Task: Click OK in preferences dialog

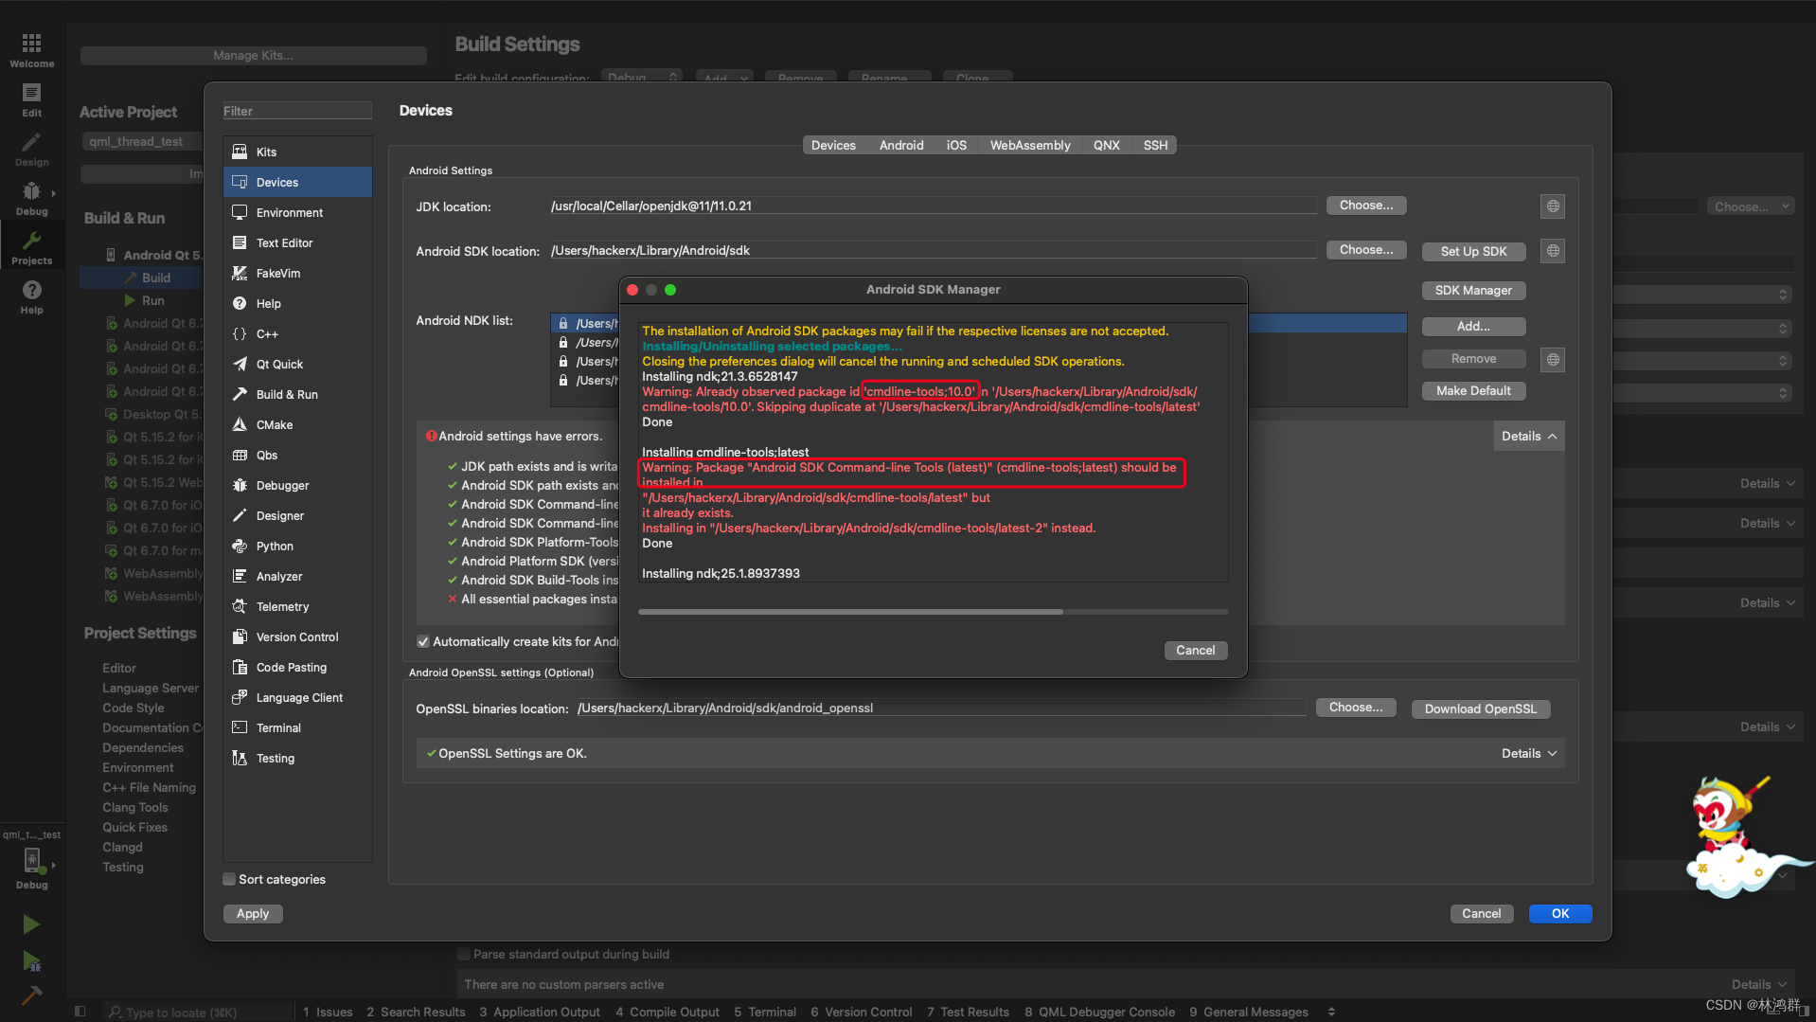Action: tap(1559, 913)
